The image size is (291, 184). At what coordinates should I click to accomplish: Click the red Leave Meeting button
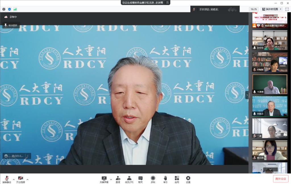280,179
